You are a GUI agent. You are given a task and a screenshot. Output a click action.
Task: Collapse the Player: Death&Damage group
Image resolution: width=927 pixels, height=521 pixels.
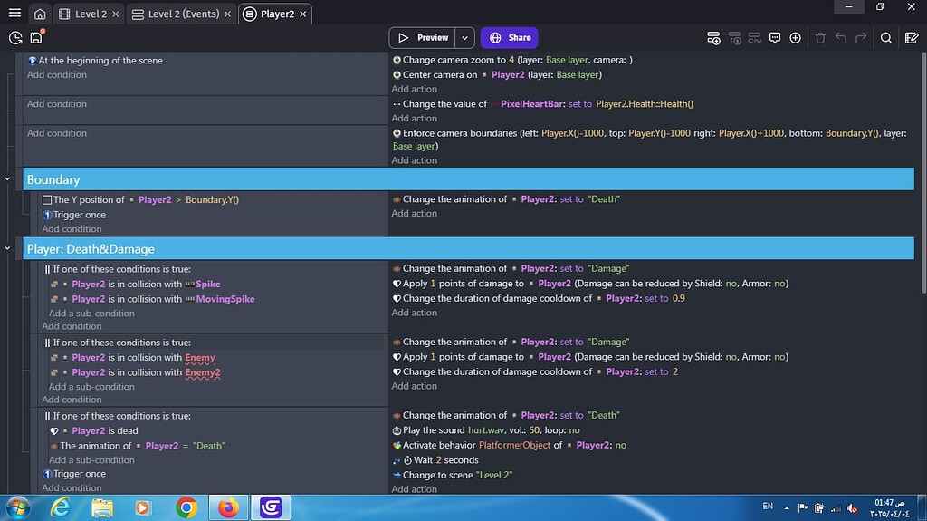click(8, 248)
